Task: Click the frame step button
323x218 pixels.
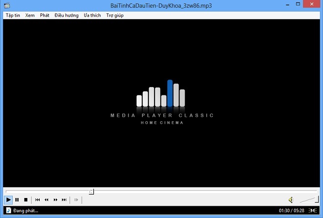Action: [x=76, y=200]
